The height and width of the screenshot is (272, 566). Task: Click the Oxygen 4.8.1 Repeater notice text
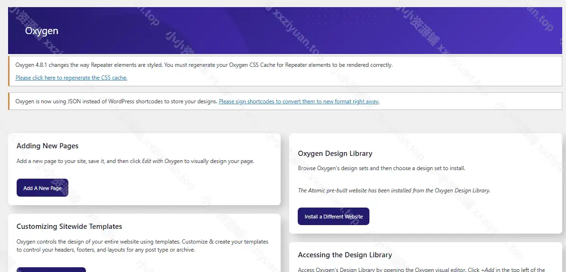click(x=204, y=65)
